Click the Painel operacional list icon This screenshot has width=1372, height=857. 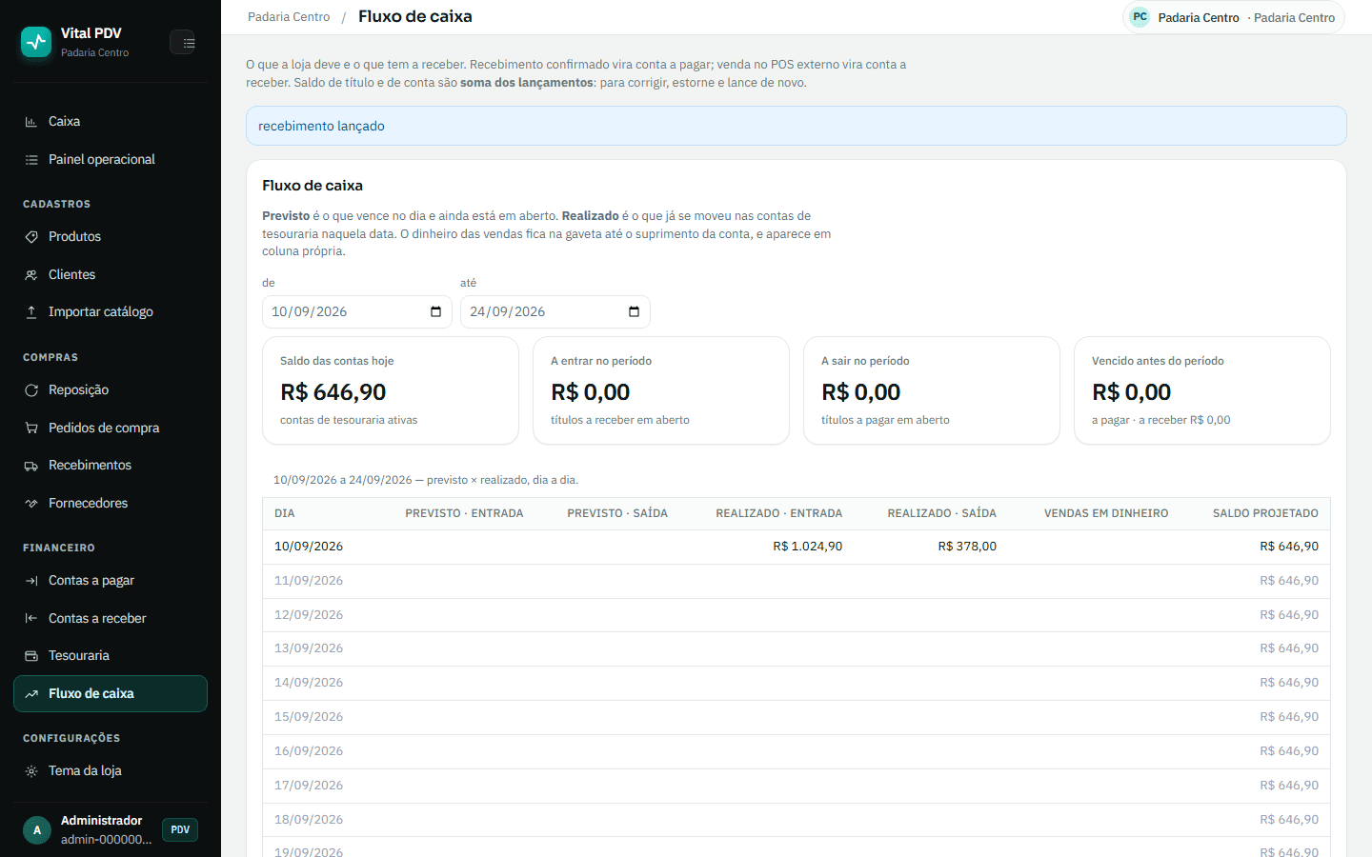coord(31,160)
